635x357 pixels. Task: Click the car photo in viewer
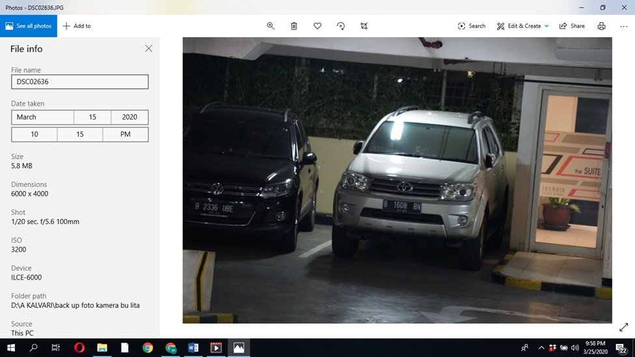click(x=397, y=180)
